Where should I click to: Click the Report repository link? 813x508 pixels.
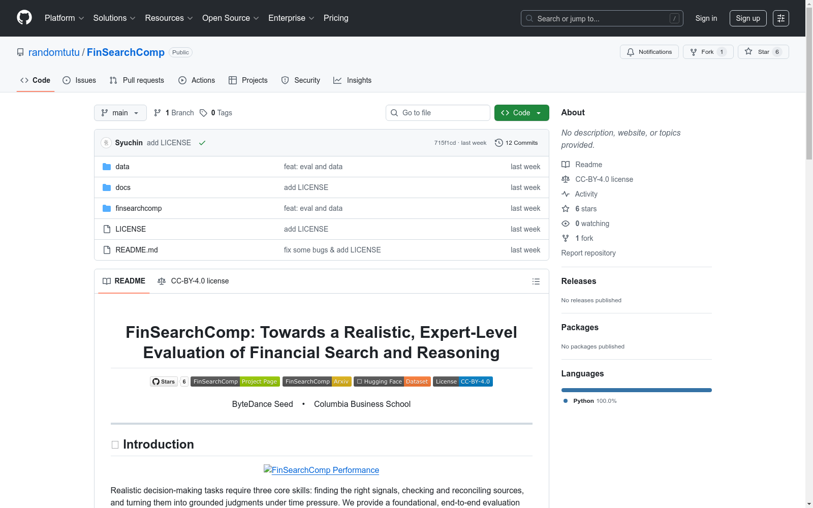[x=588, y=253]
